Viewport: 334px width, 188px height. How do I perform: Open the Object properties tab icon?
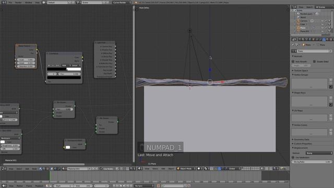(314, 40)
